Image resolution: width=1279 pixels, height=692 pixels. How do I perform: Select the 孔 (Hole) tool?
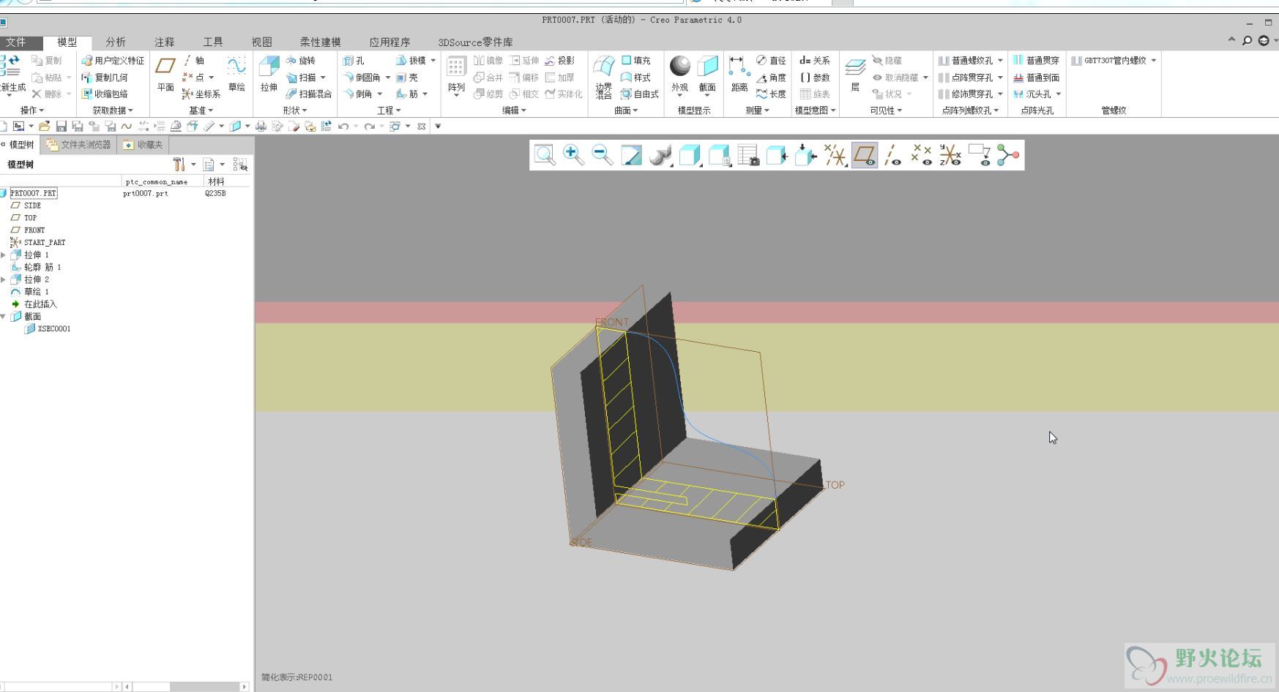click(354, 61)
